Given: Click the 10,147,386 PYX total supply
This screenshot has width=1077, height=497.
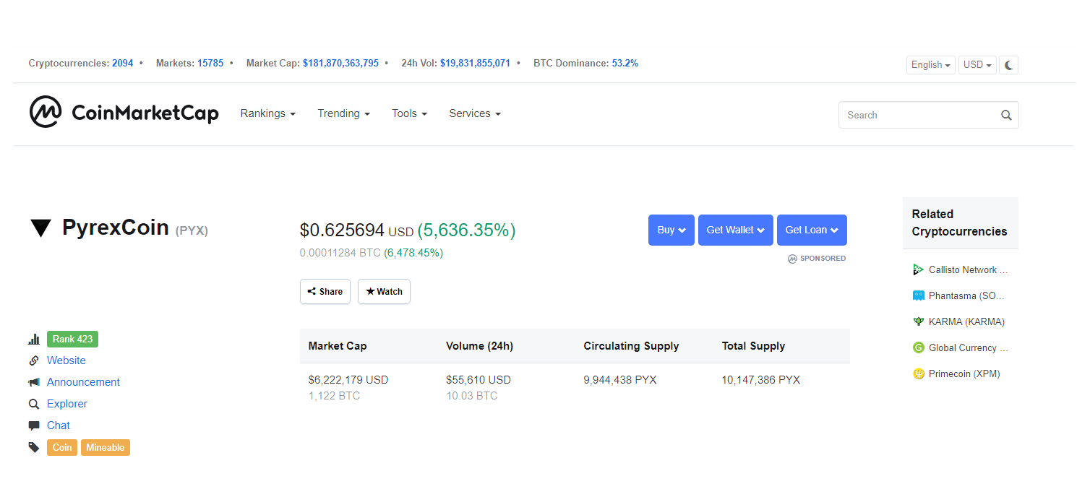Looking at the screenshot, I should [761, 379].
